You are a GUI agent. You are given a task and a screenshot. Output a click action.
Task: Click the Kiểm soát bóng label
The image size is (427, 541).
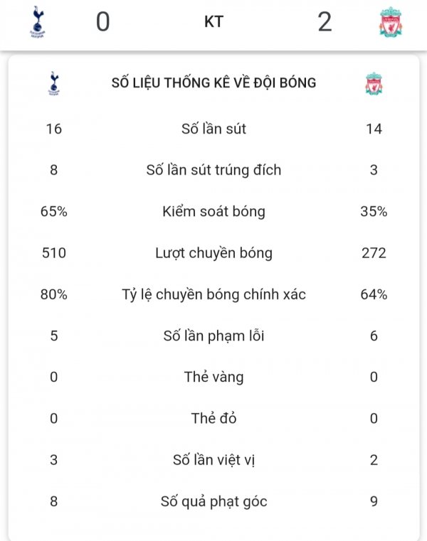[x=213, y=212]
